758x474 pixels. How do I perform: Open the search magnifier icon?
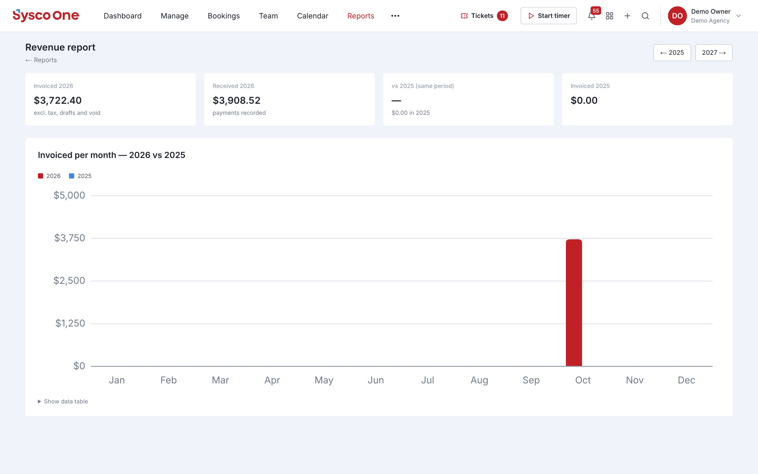(645, 16)
